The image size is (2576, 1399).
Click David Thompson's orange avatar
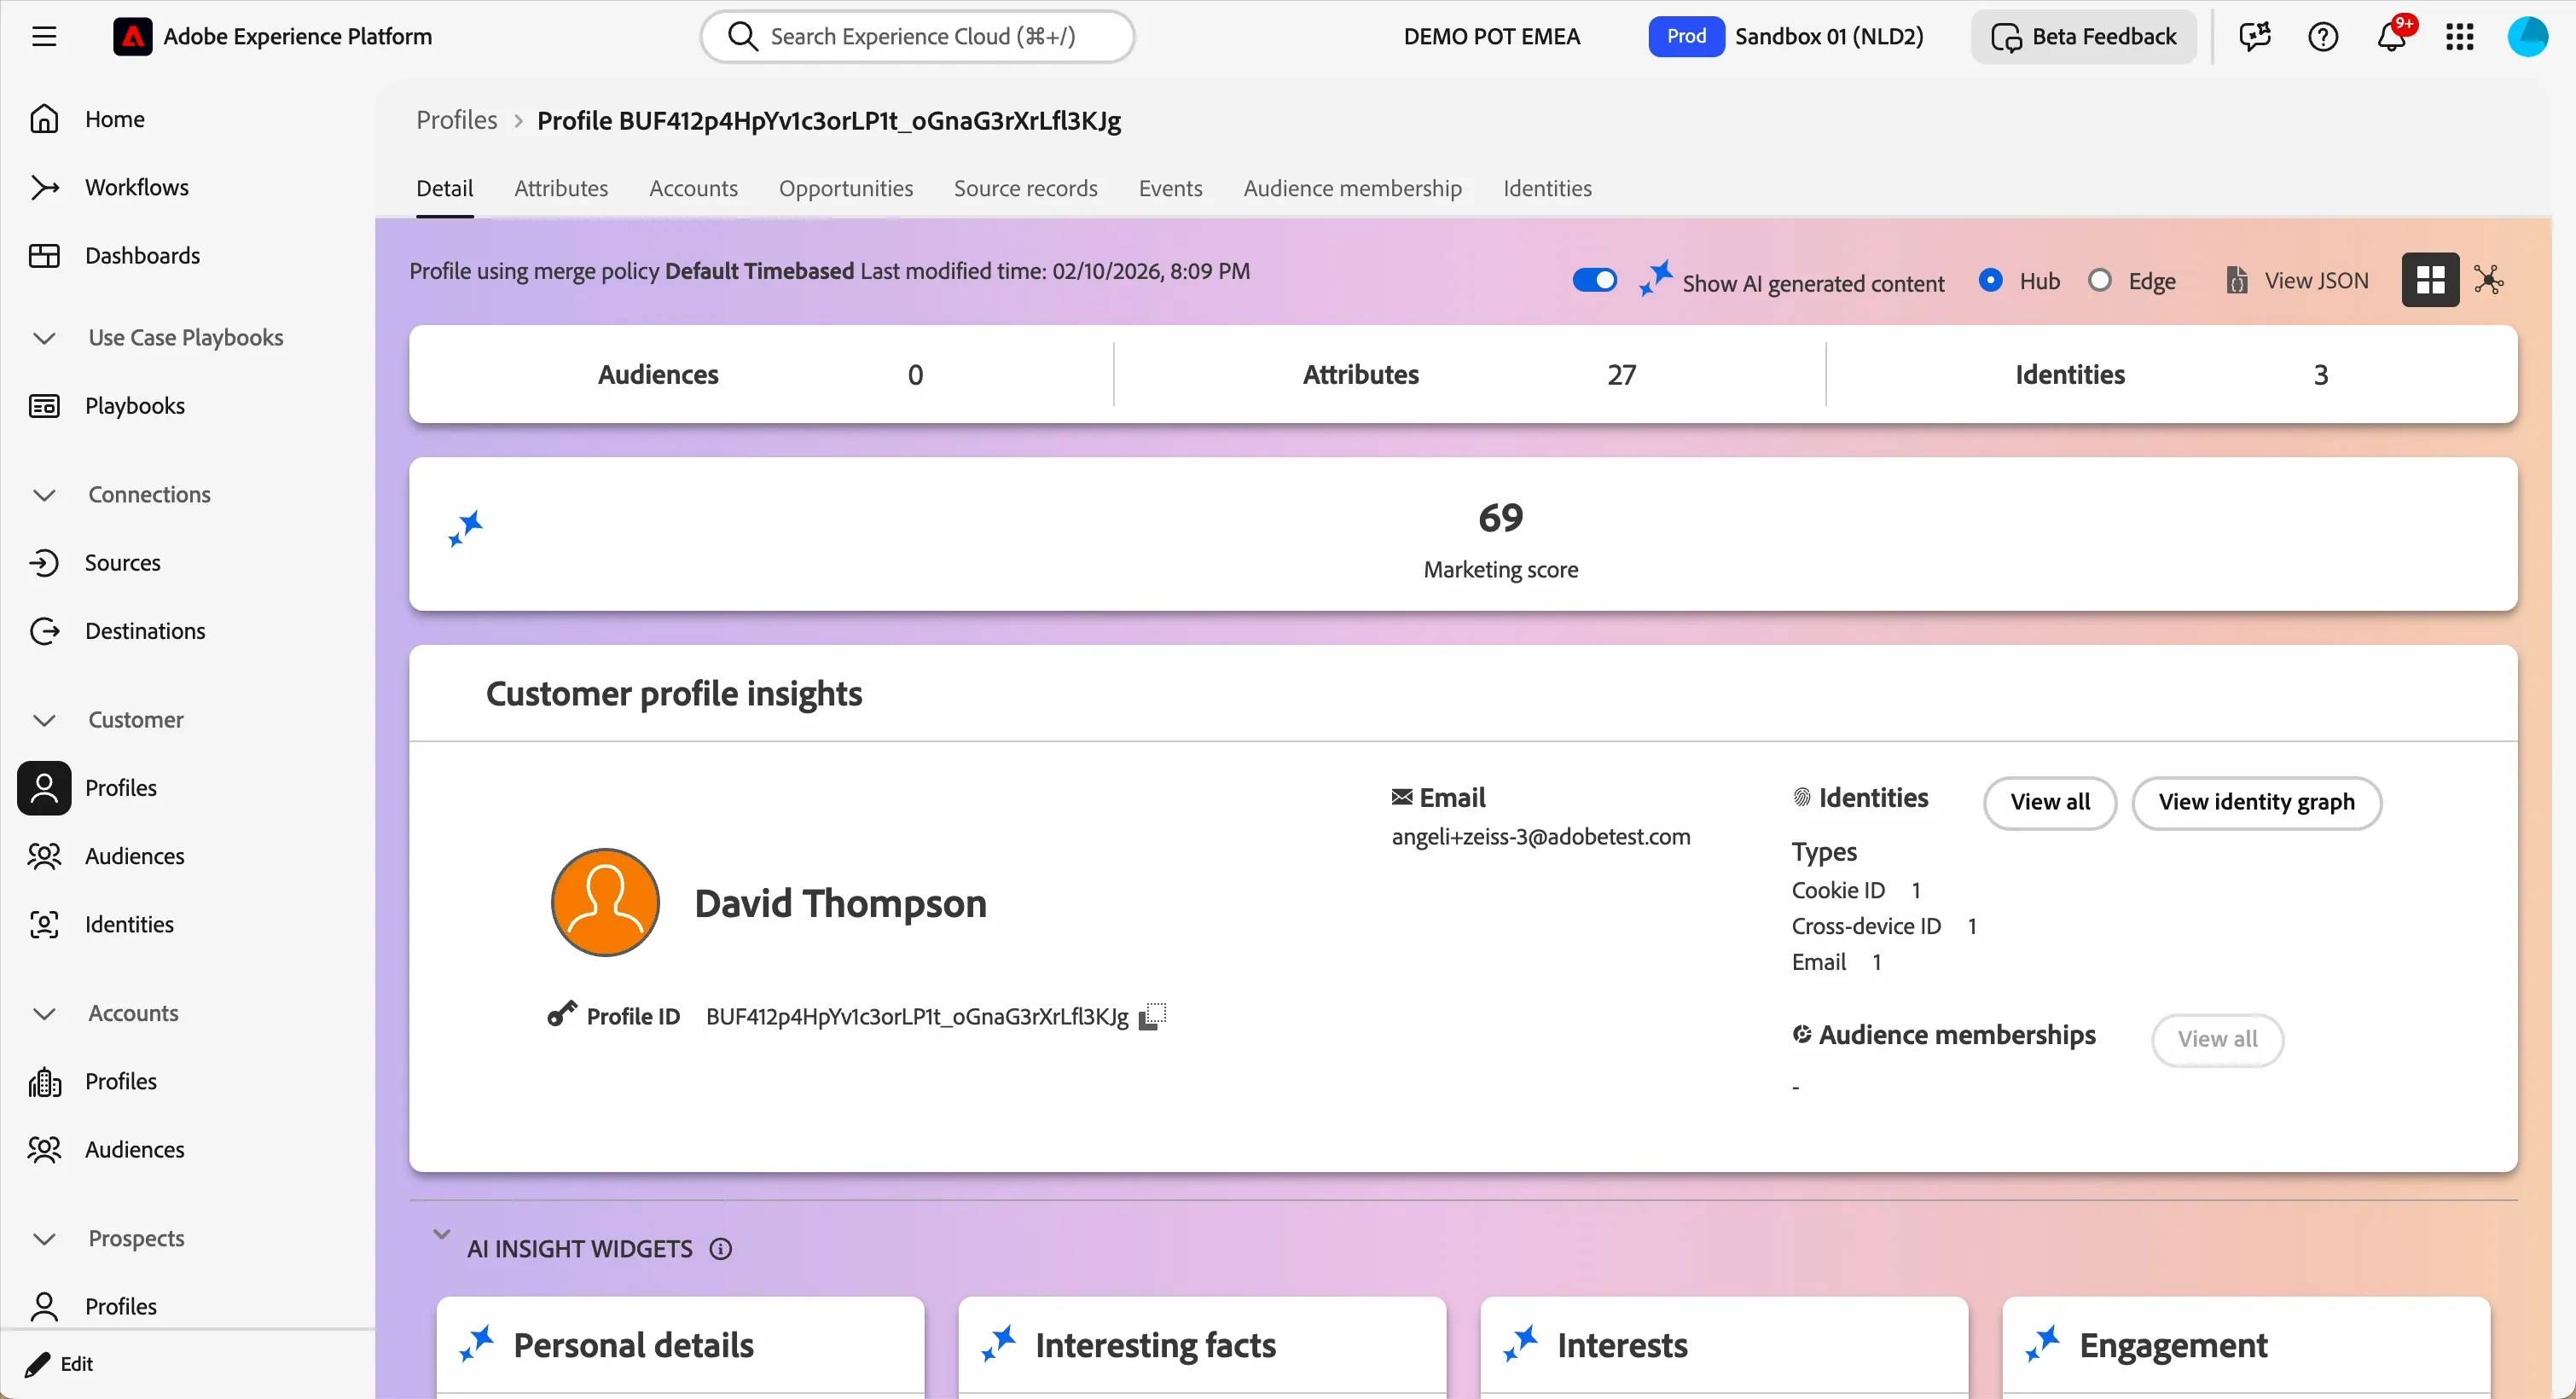pos(605,902)
